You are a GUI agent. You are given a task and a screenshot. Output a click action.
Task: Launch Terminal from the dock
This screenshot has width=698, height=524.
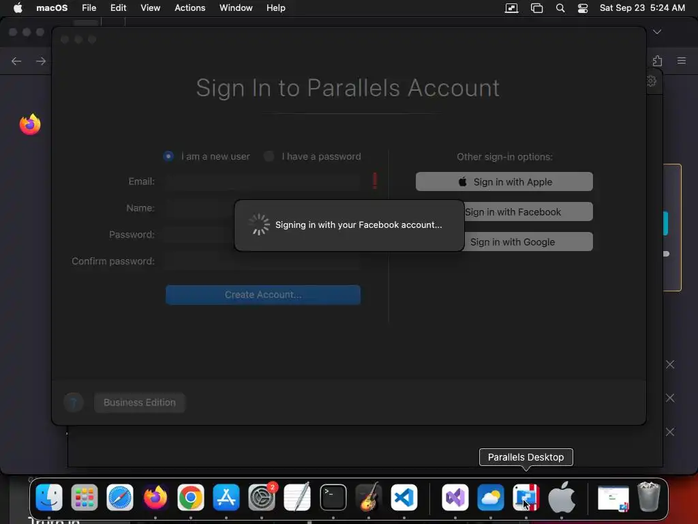(333, 497)
